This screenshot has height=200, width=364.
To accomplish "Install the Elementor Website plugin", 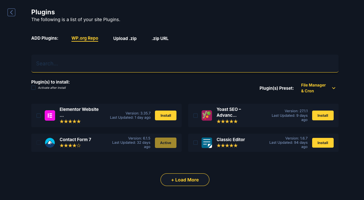I will tap(166, 115).
